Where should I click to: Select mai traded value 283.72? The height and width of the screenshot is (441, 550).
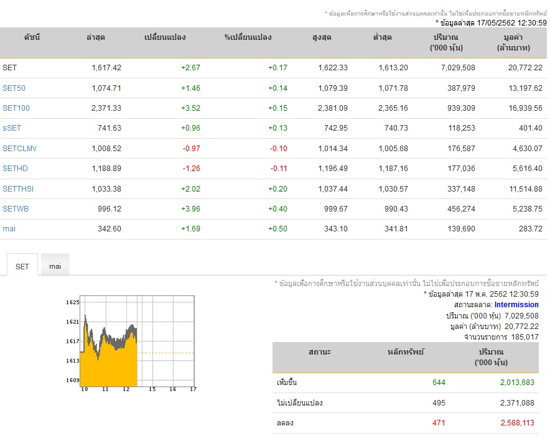(x=531, y=228)
